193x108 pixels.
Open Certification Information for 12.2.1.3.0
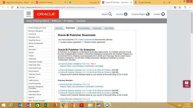(x=94, y=87)
